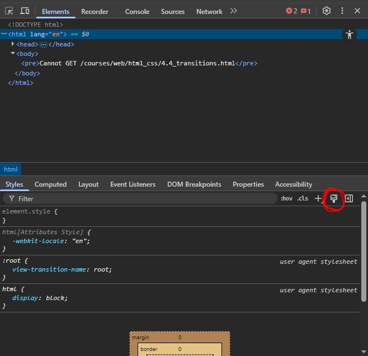The width and height of the screenshot is (368, 356).
Task: Open the customize DevTools three-dot menu
Action: pyautogui.click(x=342, y=11)
